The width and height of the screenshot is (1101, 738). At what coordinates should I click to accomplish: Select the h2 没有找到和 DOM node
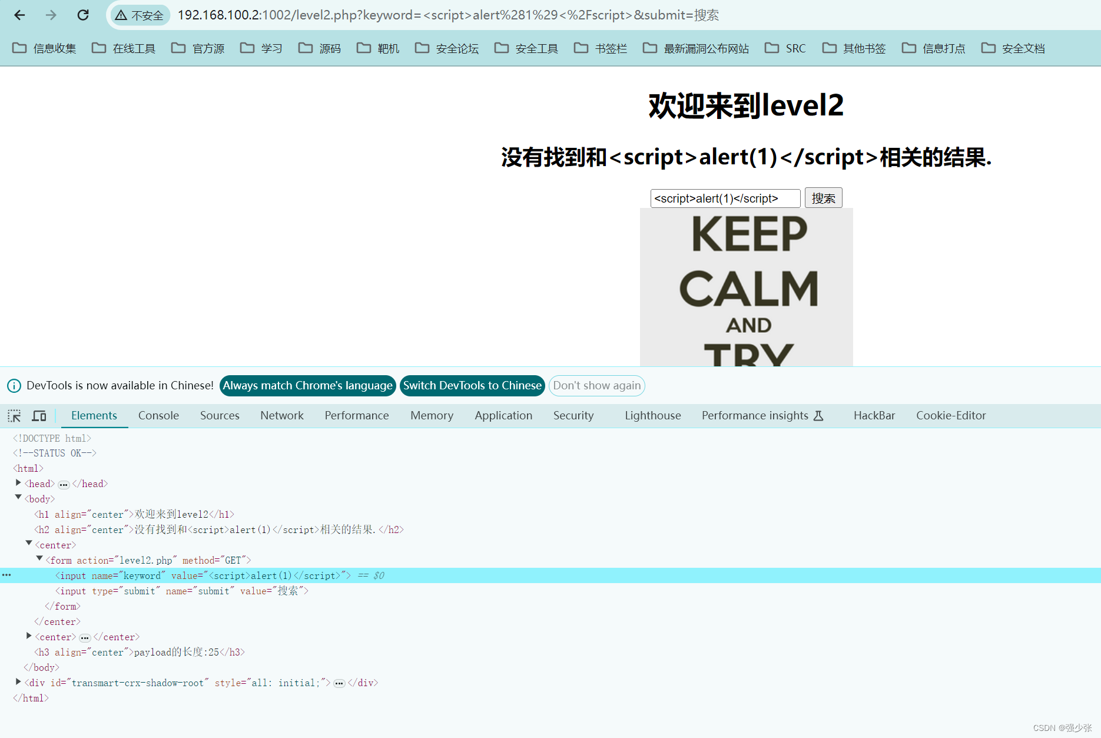pos(219,529)
